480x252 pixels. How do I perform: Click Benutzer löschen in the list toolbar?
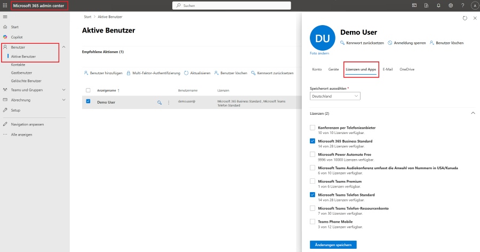230,73
